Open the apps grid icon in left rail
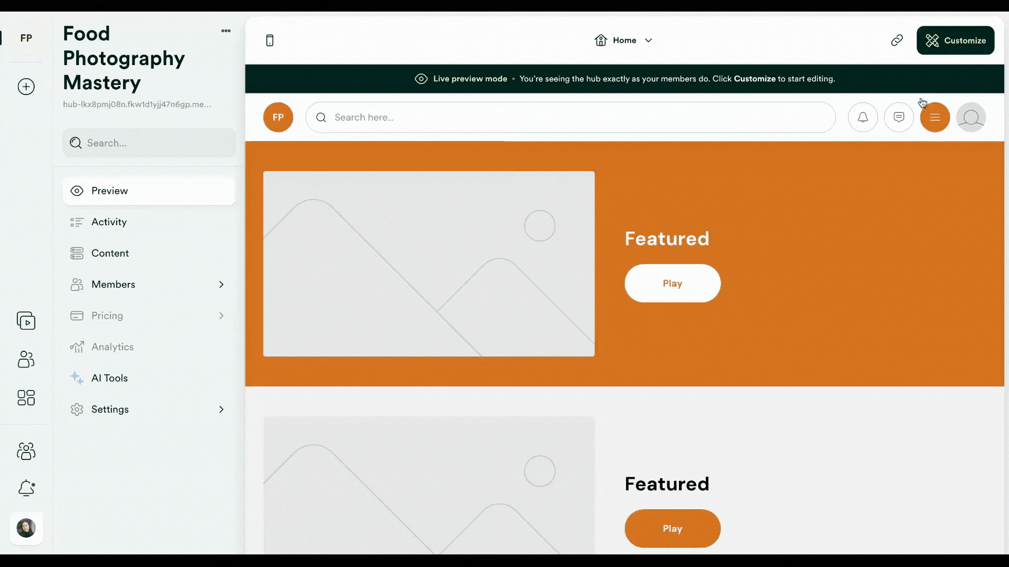The height and width of the screenshot is (567, 1009). click(x=26, y=397)
